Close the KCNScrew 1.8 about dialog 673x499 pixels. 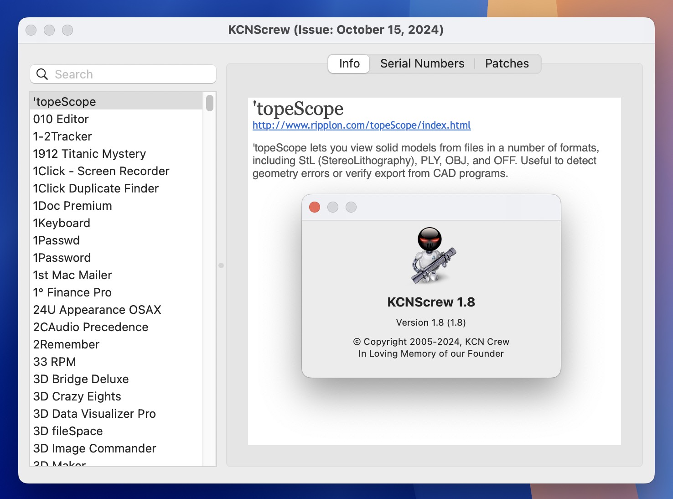pyautogui.click(x=315, y=207)
